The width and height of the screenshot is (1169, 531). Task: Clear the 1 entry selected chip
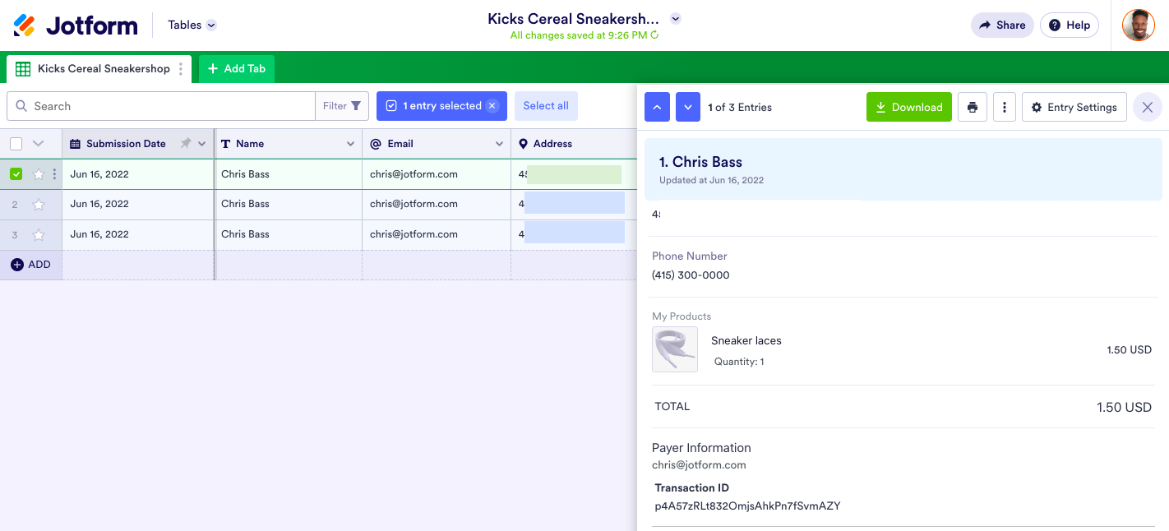pos(492,106)
